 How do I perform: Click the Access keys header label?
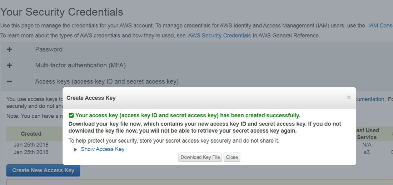click(106, 82)
